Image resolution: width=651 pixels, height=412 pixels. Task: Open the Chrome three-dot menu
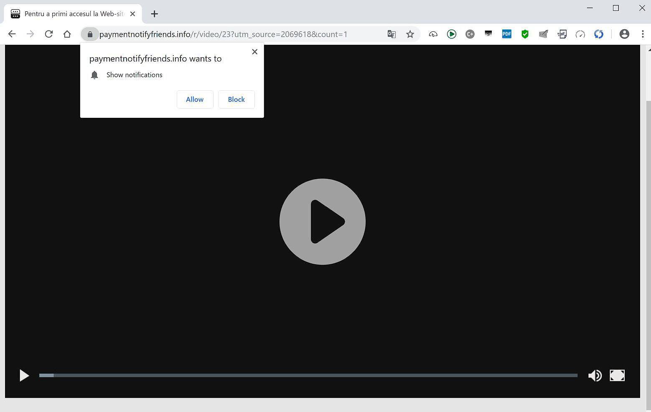coord(643,34)
